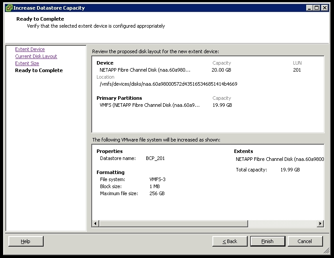
Task: Select the VMFS primary partition row
Action: pyautogui.click(x=149, y=105)
